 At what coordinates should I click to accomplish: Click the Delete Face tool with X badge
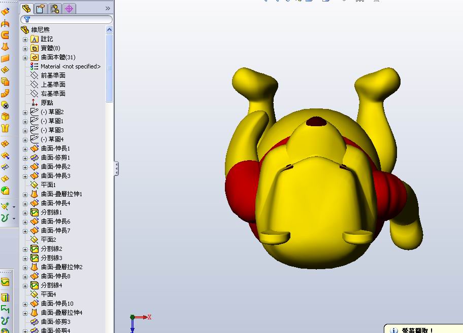point(5,105)
